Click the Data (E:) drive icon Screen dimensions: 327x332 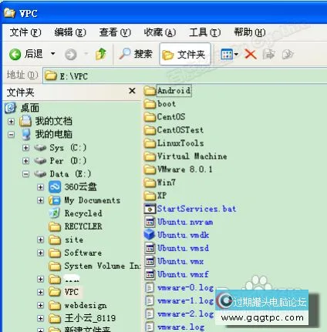[x=40, y=174]
